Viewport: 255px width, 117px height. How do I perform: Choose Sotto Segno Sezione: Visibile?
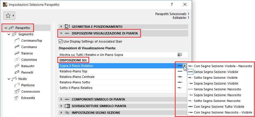point(220,78)
